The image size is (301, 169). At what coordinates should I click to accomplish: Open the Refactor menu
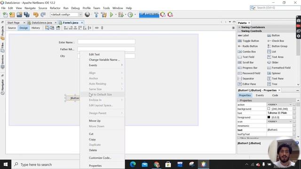point(55,8)
